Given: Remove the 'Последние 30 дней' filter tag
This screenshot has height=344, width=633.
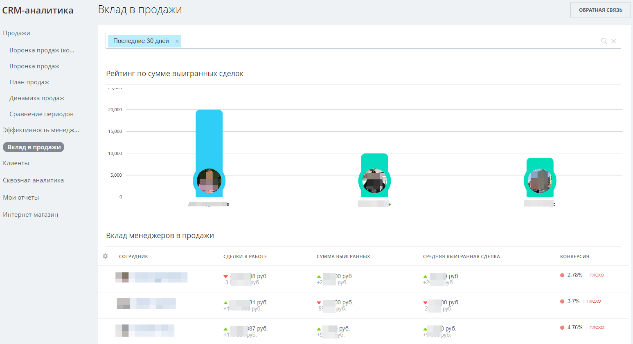Looking at the screenshot, I should tap(177, 41).
